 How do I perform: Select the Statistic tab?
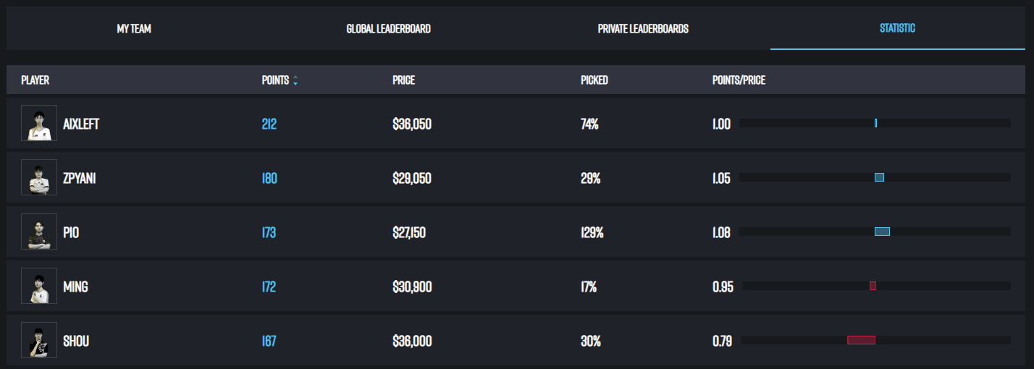[x=897, y=29]
